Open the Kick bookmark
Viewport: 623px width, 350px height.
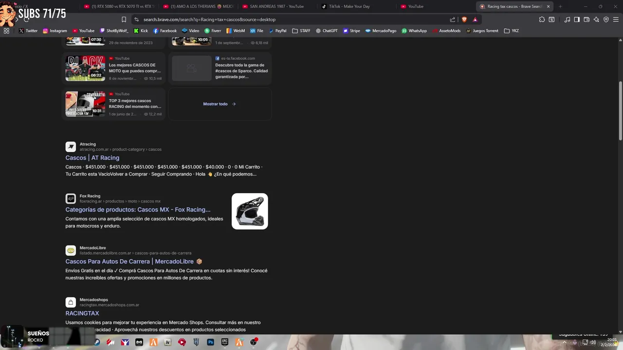pyautogui.click(x=141, y=31)
